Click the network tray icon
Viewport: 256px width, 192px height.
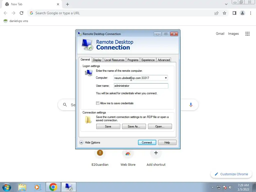coord(218,187)
